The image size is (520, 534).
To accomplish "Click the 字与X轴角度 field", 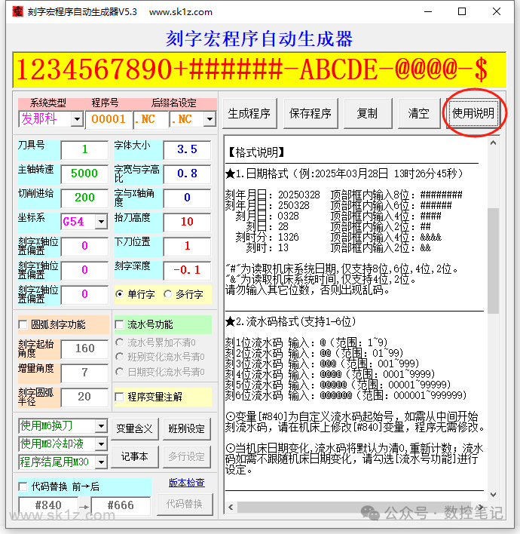I will coord(187,198).
